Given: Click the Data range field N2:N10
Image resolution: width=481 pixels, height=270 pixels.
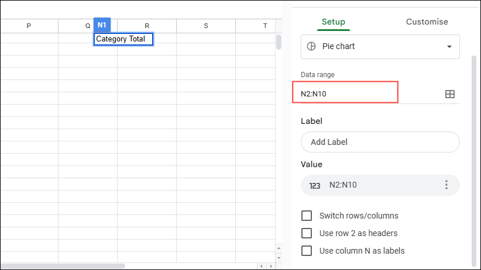Looking at the screenshot, I should tap(345, 93).
